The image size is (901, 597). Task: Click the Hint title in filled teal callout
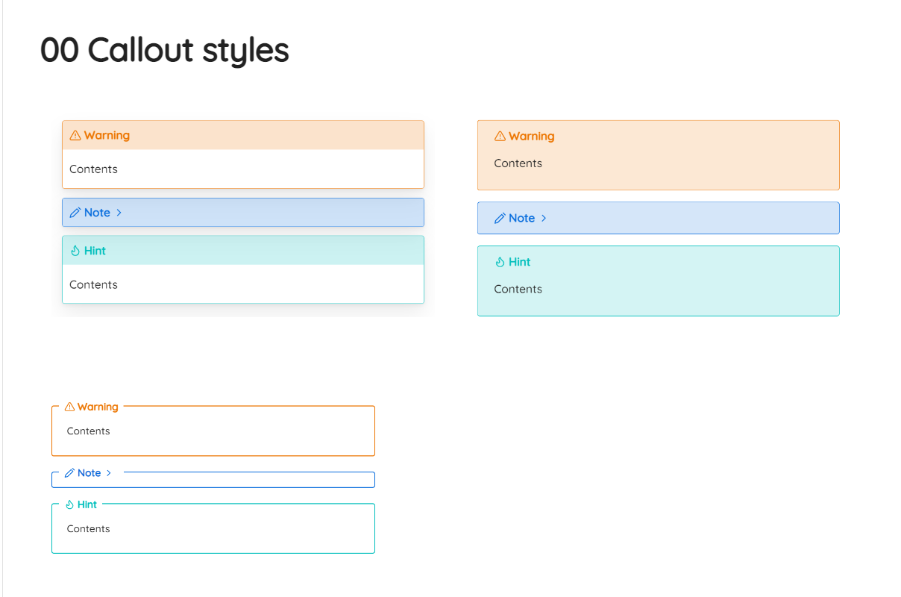pyautogui.click(x=519, y=262)
